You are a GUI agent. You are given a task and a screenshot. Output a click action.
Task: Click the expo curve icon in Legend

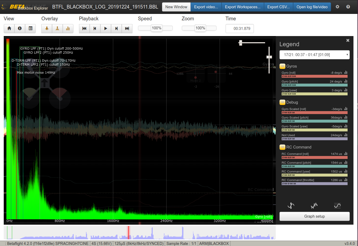(x=337, y=205)
